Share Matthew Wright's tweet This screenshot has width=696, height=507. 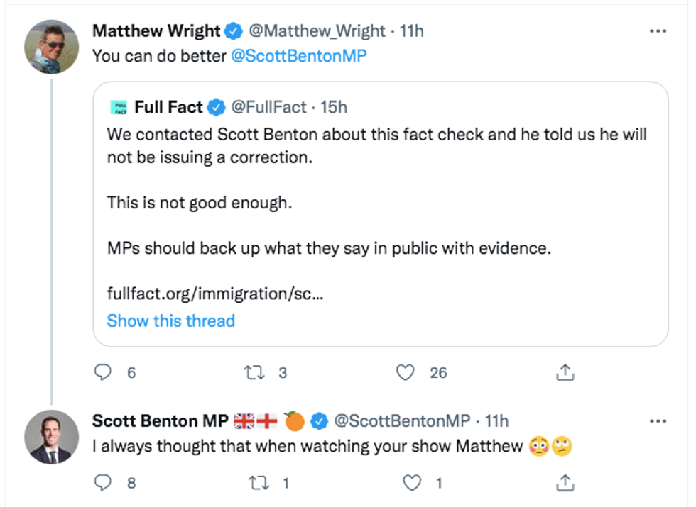pos(565,372)
